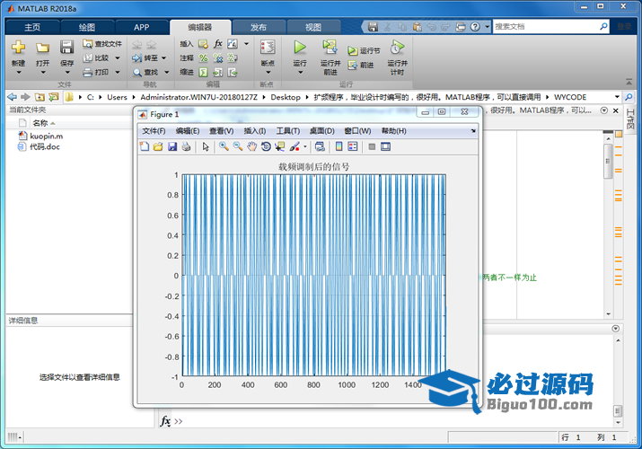Viewport: 642px width, 449px height.
Task: Click Save Figure icon in Figure 1 toolbar
Action: click(x=172, y=146)
